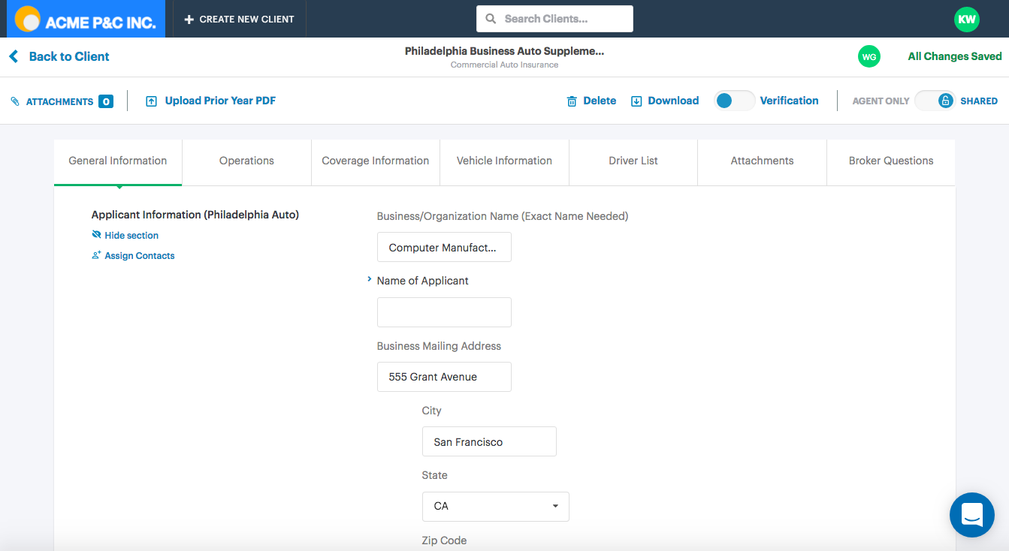Toggle the Verification switch
Viewport: 1009px width, 551px height.
[x=734, y=101]
